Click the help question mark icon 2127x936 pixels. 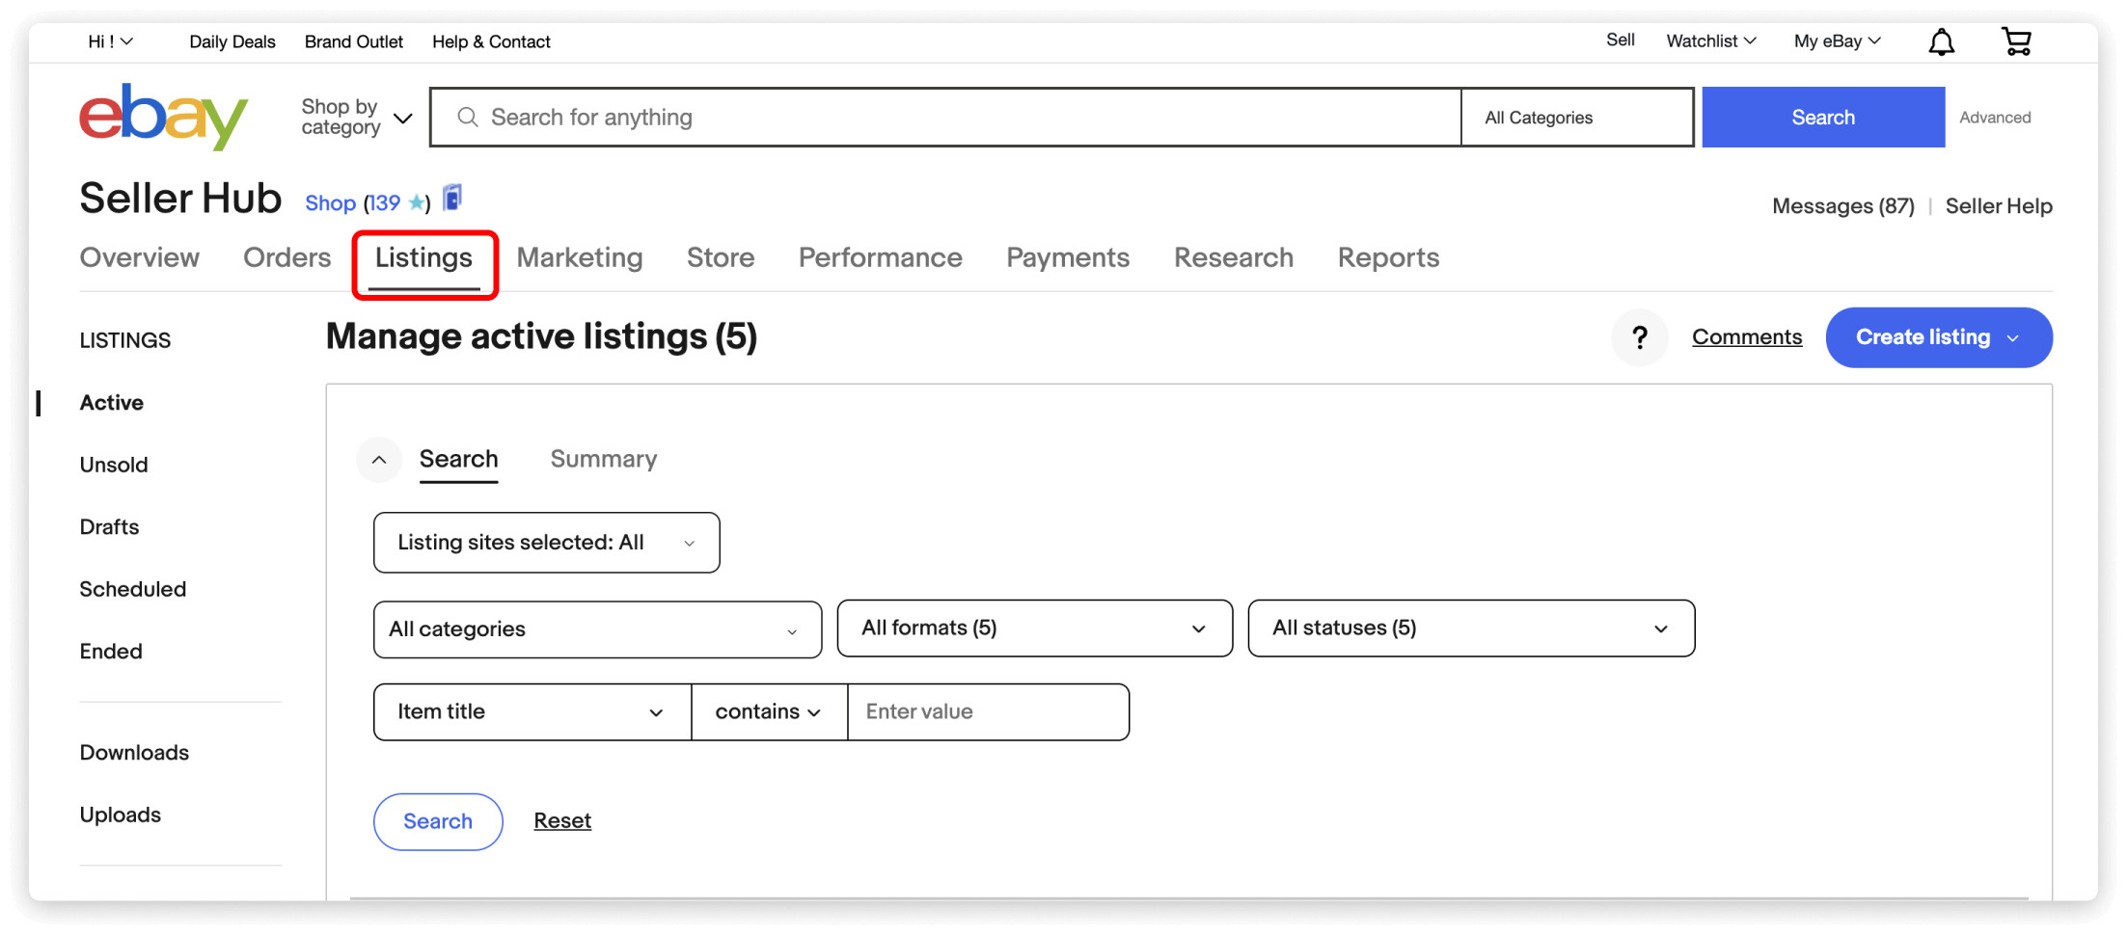click(x=1639, y=337)
